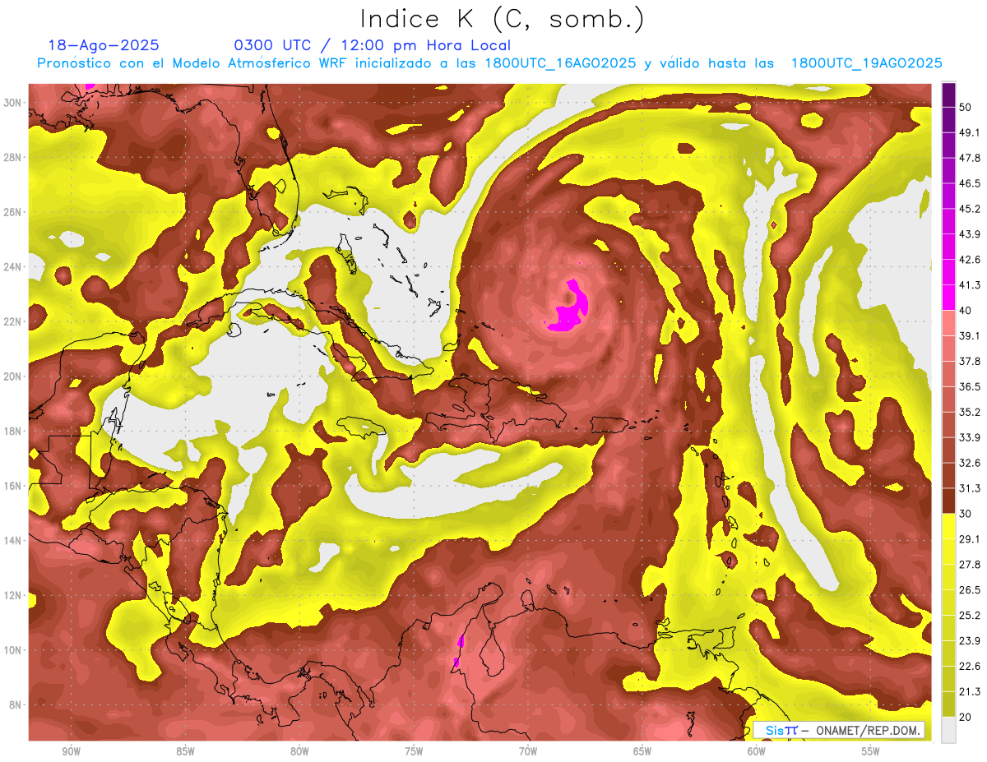Viewport: 987px width, 762px height.
Task: Click the '70W' longitude label
Action: coord(528,752)
